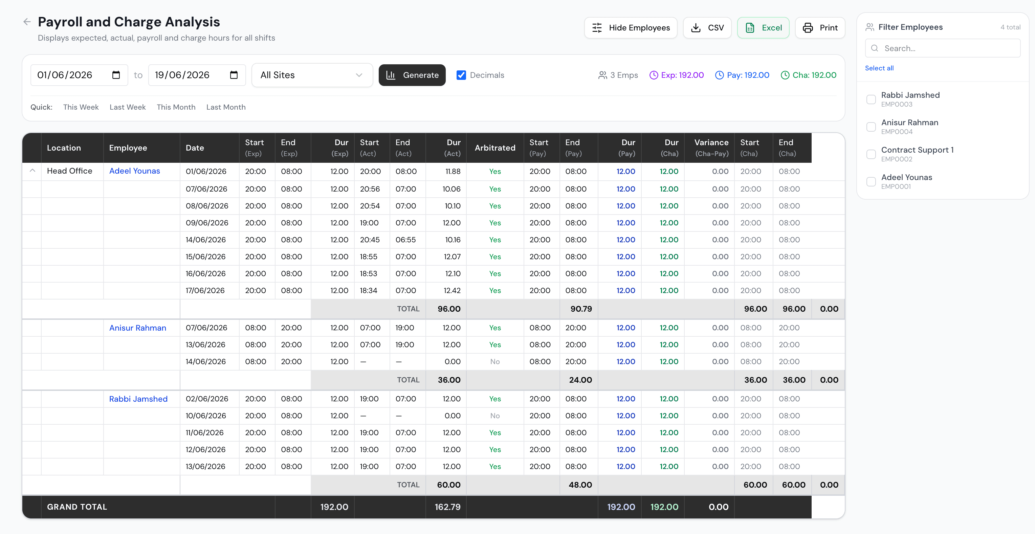Screen dimensions: 1035x534
Task: Click the printer icon on the Print button
Action: click(808, 28)
